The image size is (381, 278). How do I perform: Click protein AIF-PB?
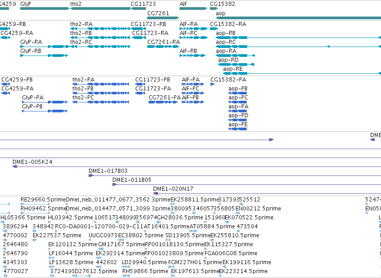point(193,102)
